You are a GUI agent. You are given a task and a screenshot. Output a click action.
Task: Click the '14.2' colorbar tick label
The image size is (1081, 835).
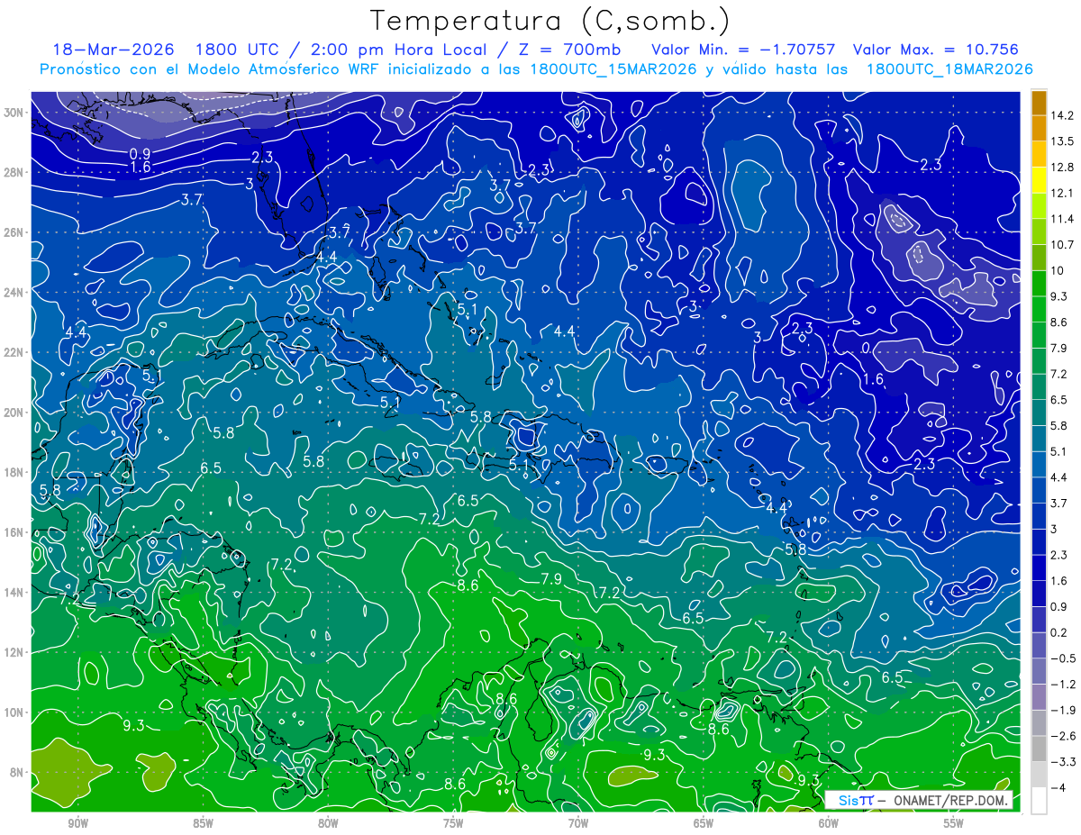pos(1062,115)
